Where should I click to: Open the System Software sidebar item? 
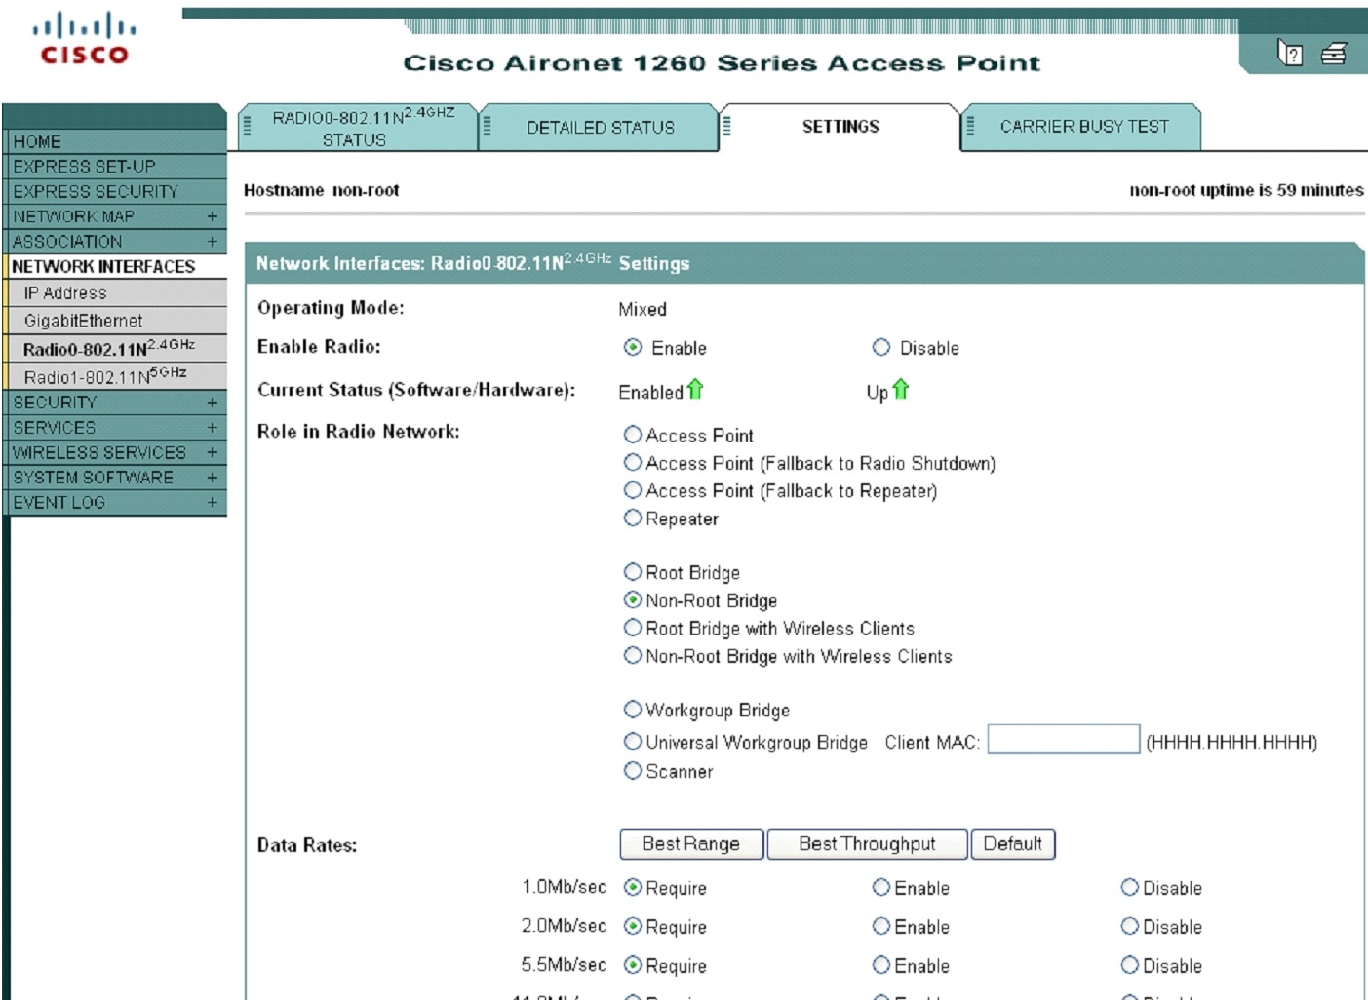(x=115, y=477)
